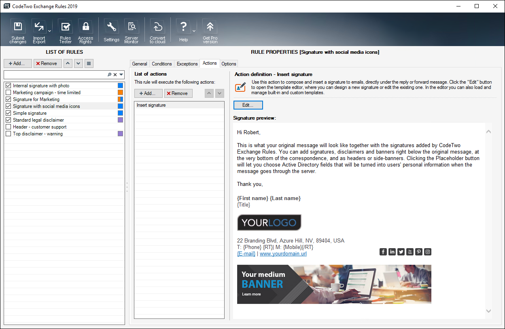Click orange color swatch of Marketing campaign rule
Viewport: 505px width, 329px height.
coord(121,93)
